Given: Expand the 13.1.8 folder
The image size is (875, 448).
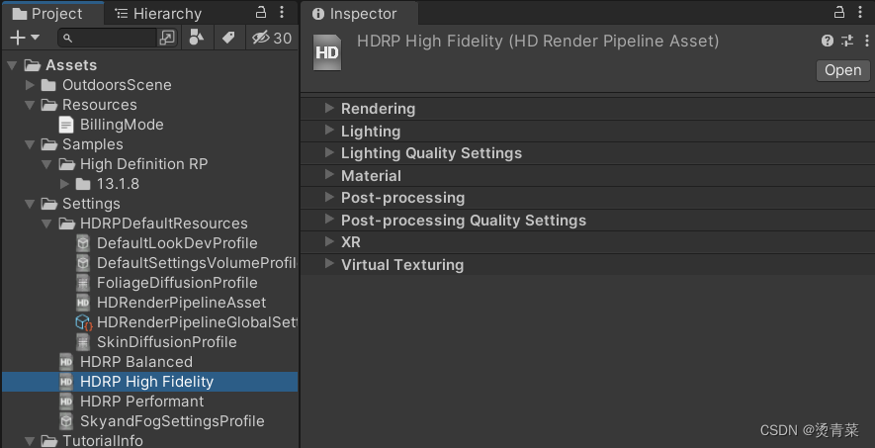Looking at the screenshot, I should 64,184.
